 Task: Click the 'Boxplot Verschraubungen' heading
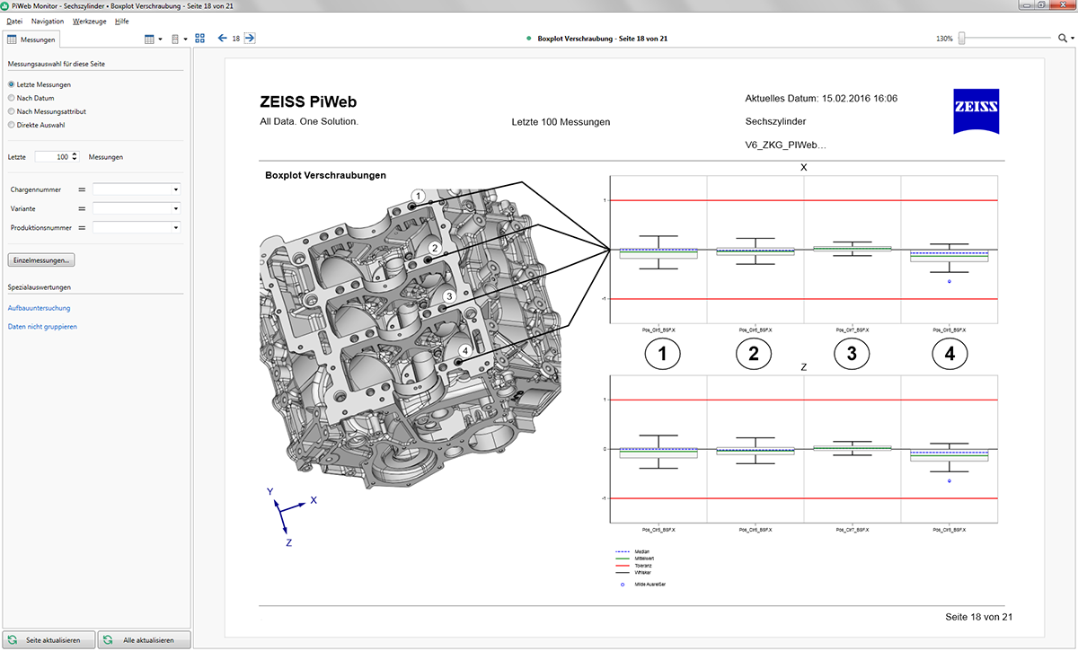tap(326, 175)
